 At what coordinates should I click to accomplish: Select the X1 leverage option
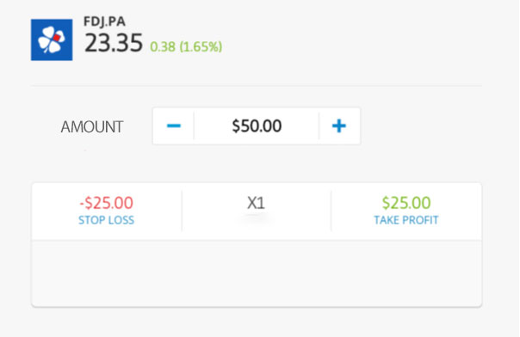pos(256,203)
